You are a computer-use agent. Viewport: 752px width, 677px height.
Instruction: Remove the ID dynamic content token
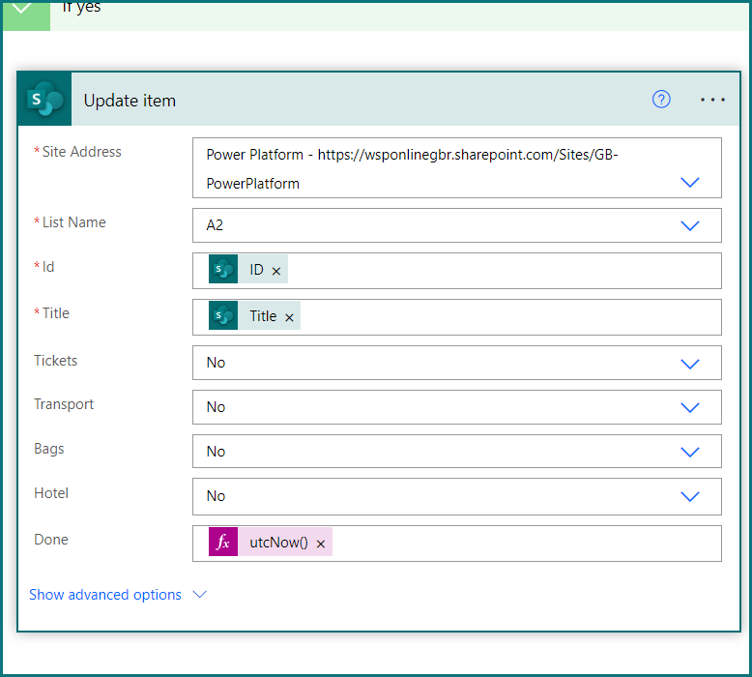pos(276,271)
